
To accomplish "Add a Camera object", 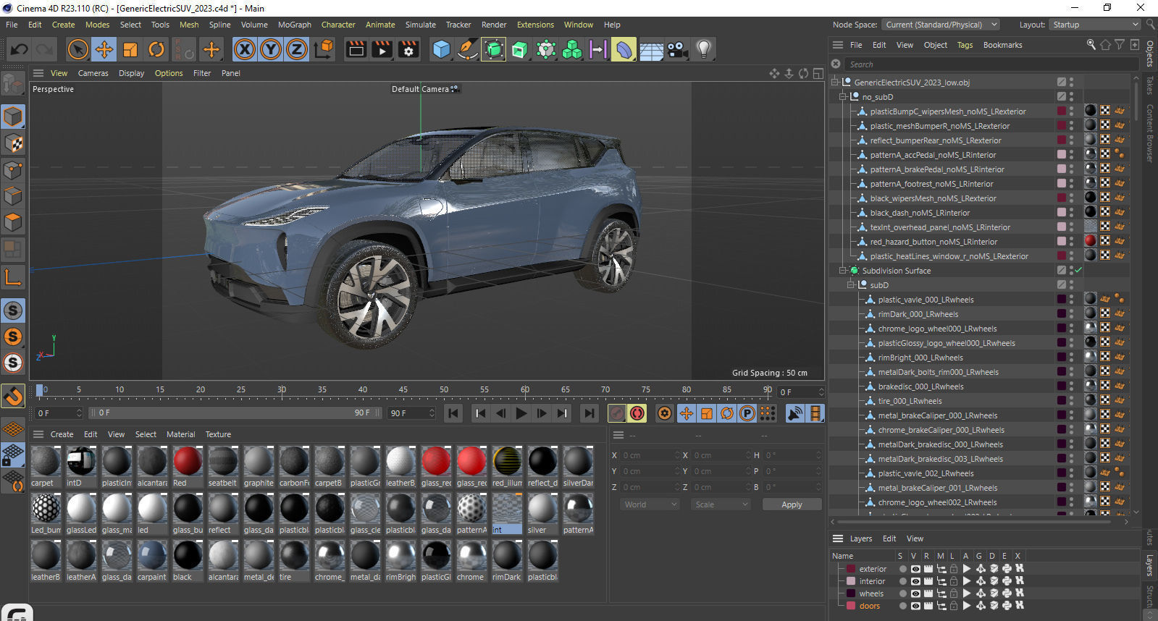I will click(677, 49).
